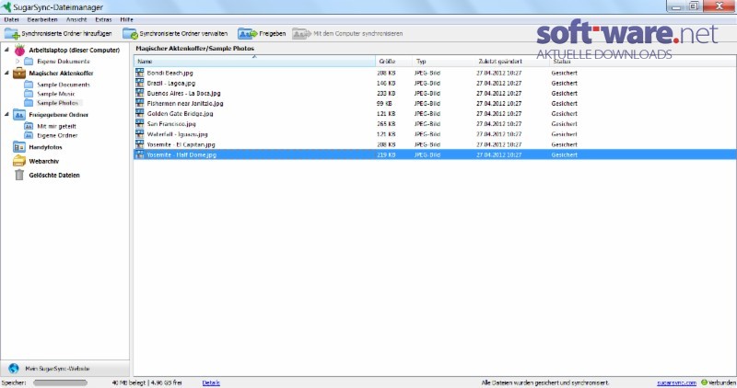
Task: Click the Eigene Ordner shared icon
Action: (x=29, y=135)
